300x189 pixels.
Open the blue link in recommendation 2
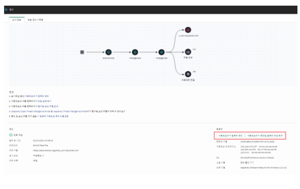tap(44, 101)
